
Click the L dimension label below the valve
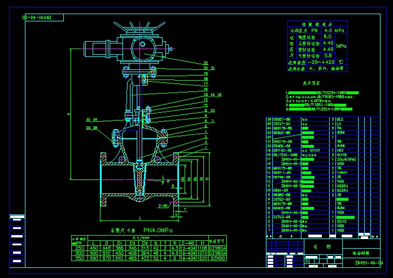[140, 217]
